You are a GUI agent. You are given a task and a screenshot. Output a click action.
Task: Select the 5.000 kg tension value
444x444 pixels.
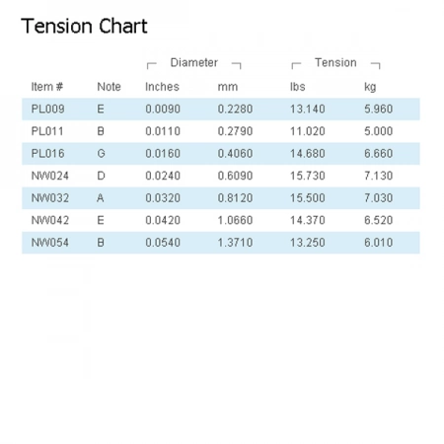(x=379, y=131)
